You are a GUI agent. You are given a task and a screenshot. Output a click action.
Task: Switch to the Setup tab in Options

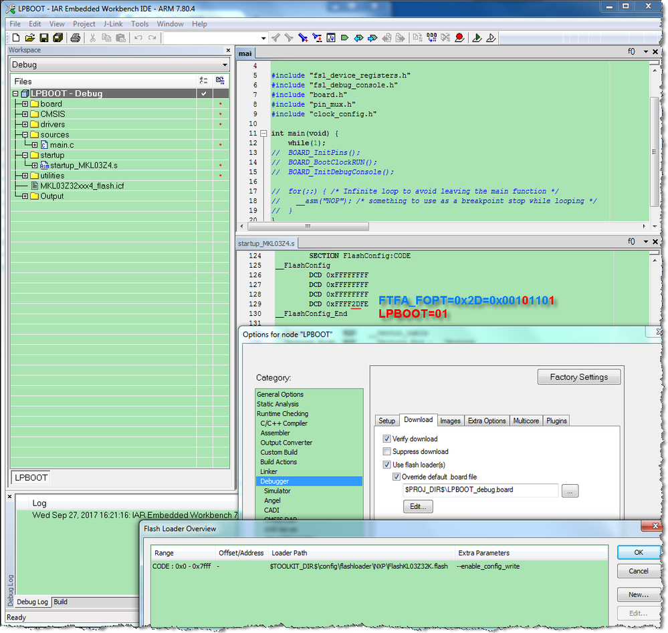click(387, 421)
